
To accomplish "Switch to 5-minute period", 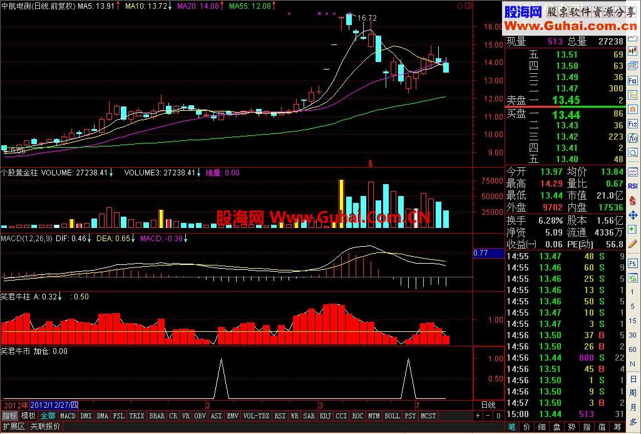I will point(633,306).
